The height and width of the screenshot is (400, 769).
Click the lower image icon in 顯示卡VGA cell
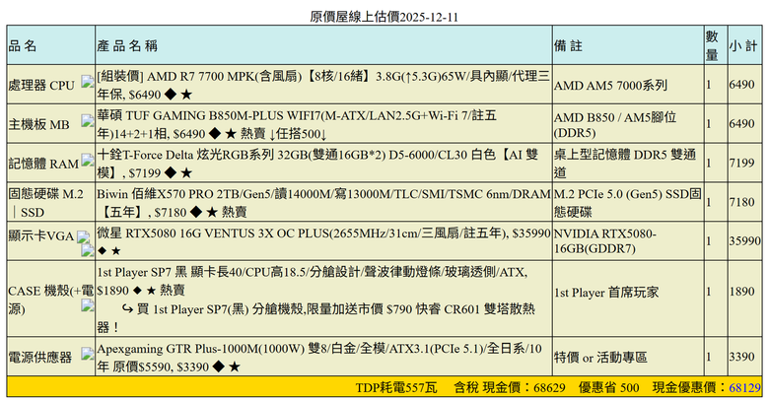(x=88, y=250)
